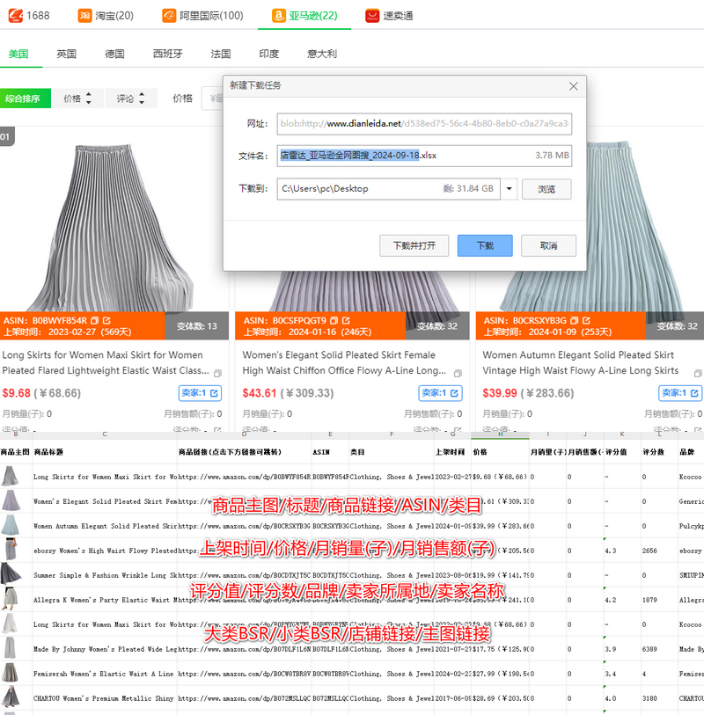Close the new download task dialog
This screenshot has width=704, height=715.
(x=574, y=86)
